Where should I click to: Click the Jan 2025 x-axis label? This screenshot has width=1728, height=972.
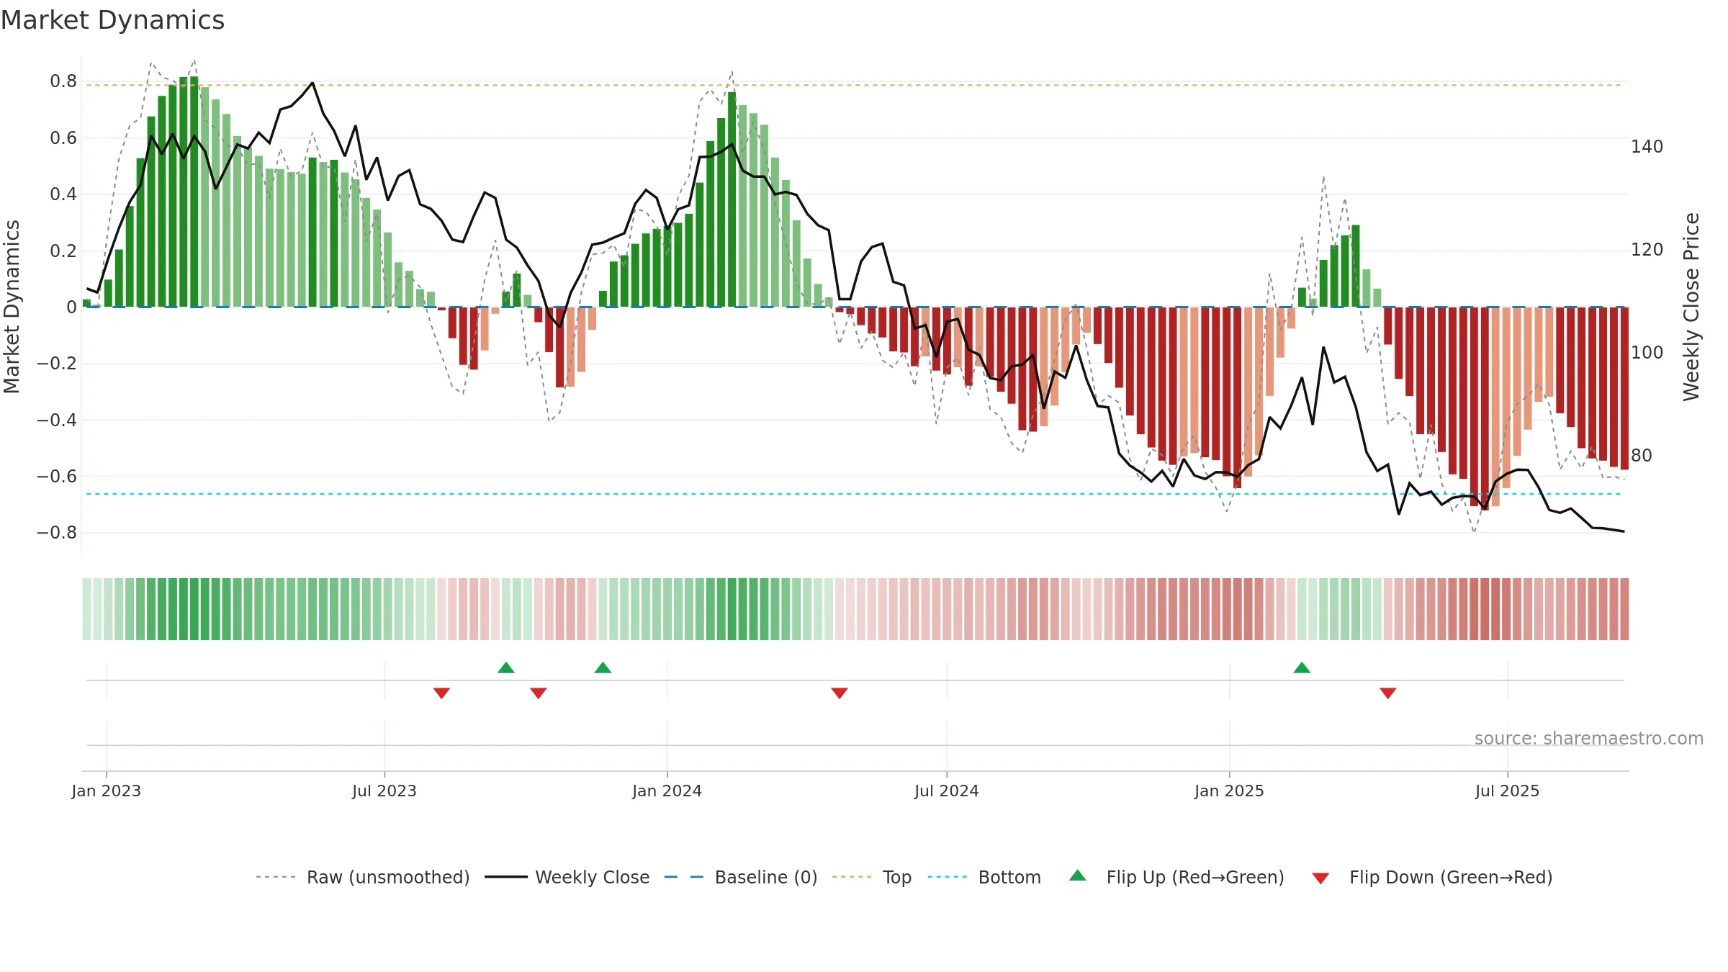coord(1230,791)
